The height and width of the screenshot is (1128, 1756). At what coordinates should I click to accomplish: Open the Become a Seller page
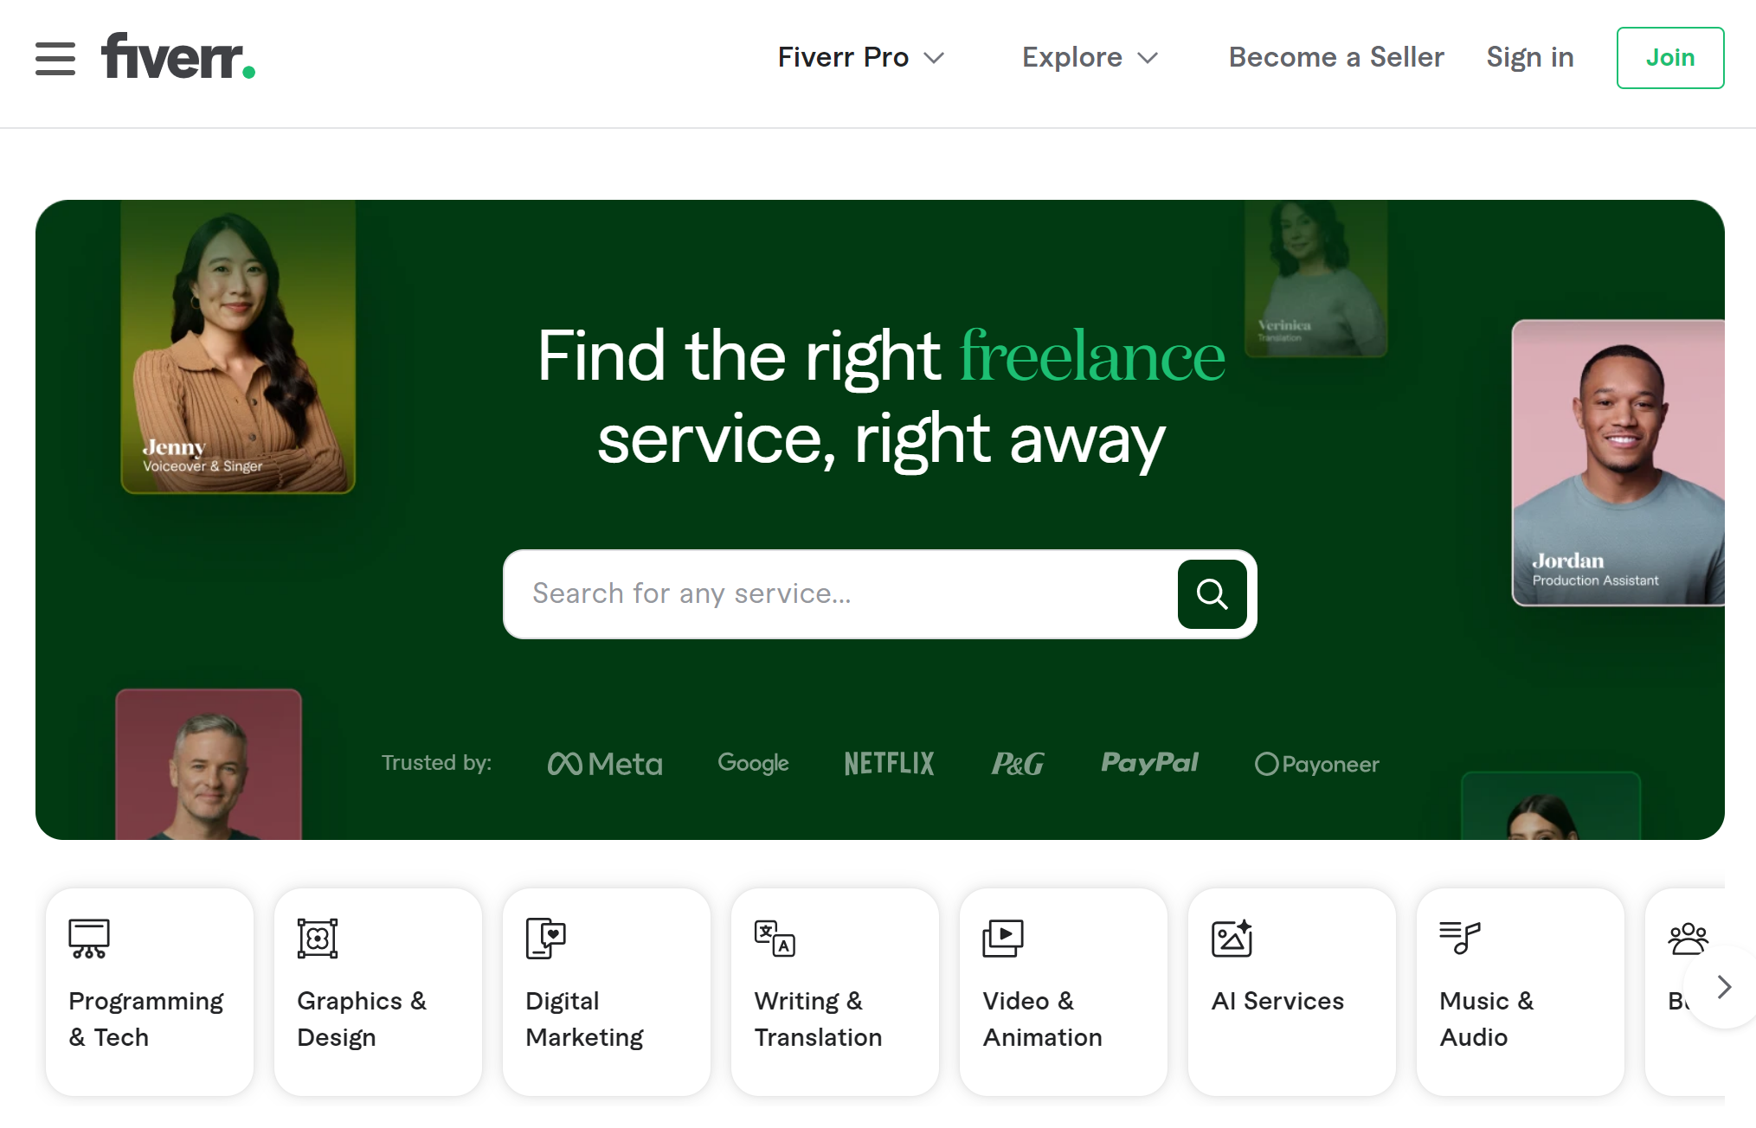click(1335, 57)
